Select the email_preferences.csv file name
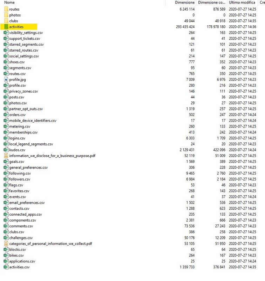The width and height of the screenshot is (265, 281). click(x=27, y=203)
